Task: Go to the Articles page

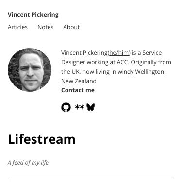Action: pos(17,27)
